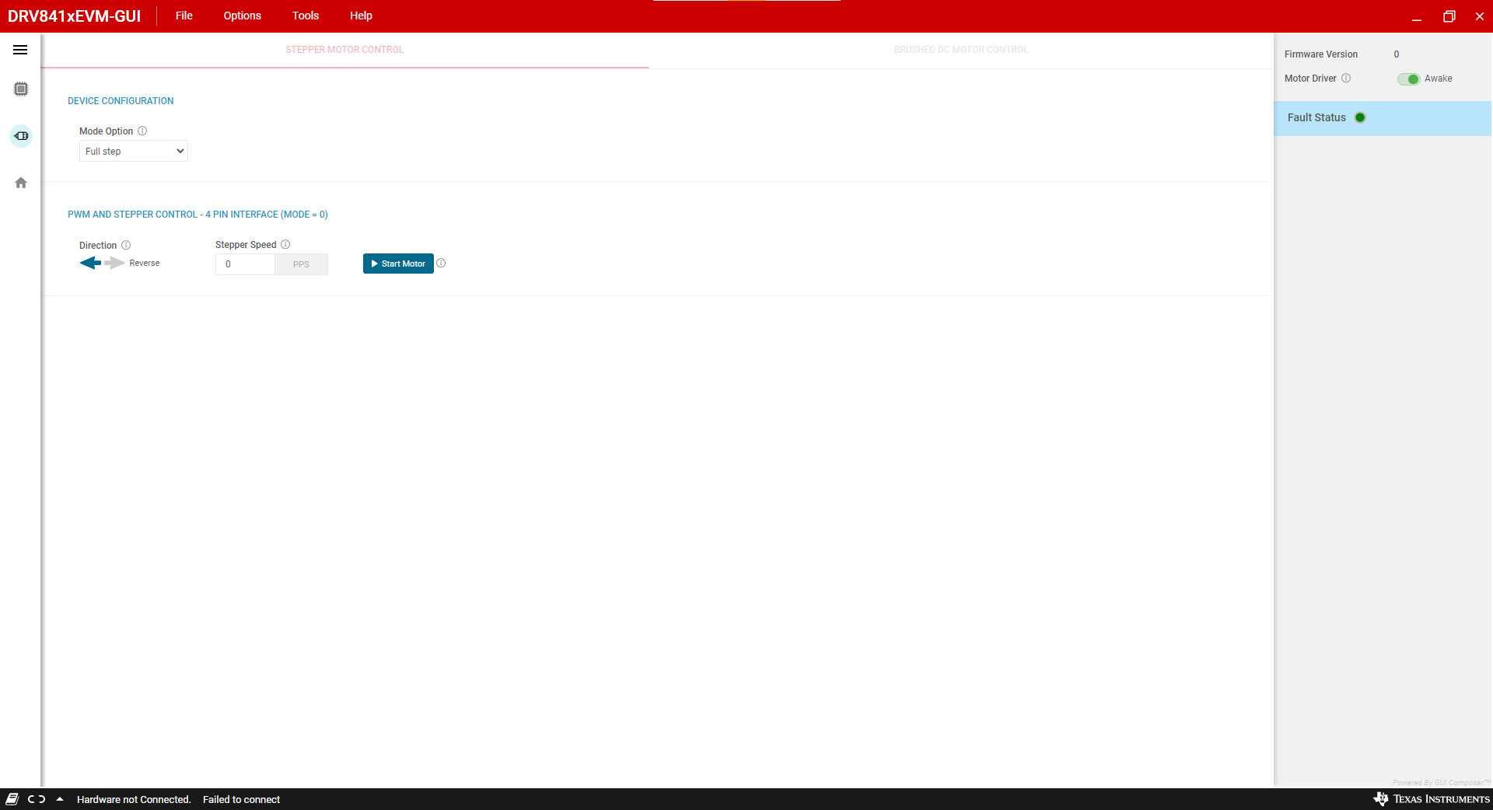The image size is (1493, 810).
Task: Go to the Home page icon
Action: coord(21,183)
